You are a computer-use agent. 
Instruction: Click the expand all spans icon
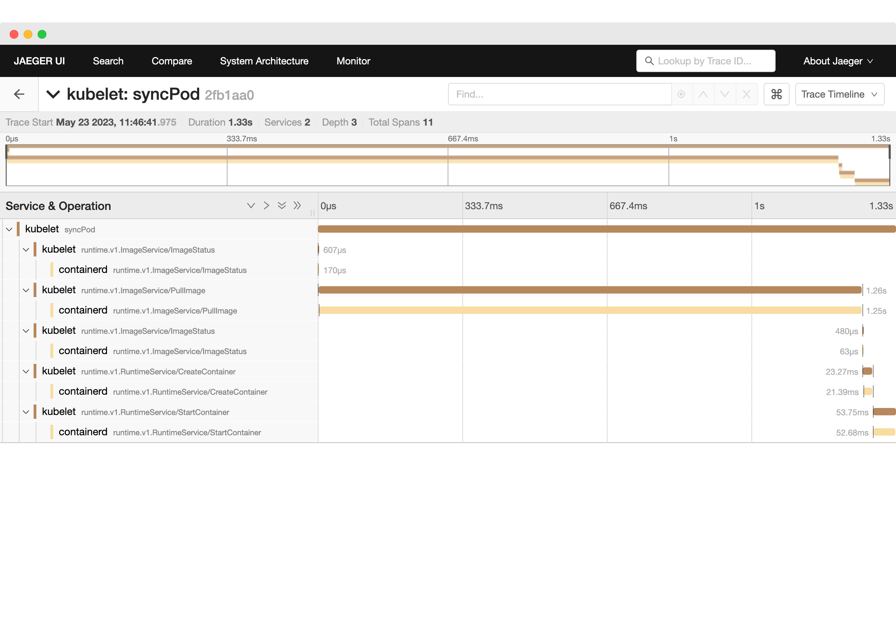click(x=282, y=206)
